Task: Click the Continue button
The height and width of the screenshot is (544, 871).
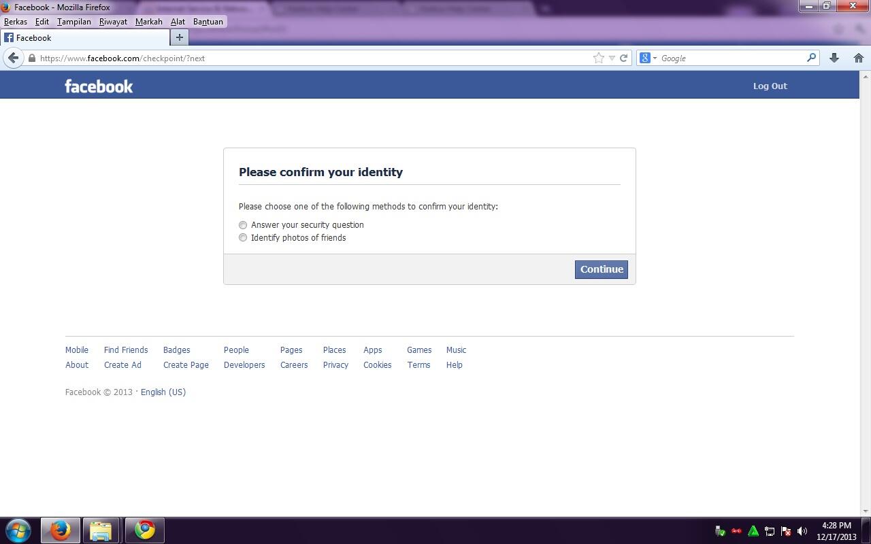Action: point(602,269)
